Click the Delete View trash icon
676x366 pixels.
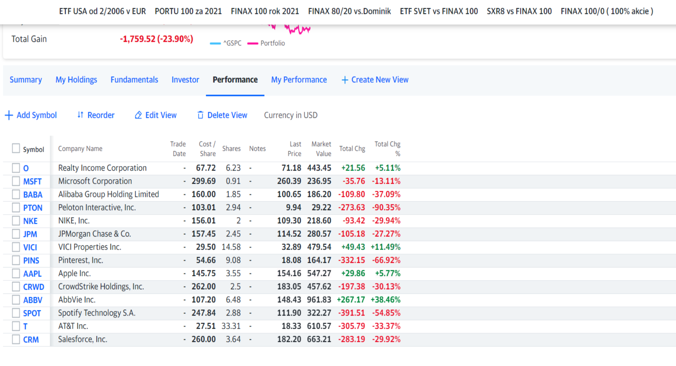[x=200, y=115]
